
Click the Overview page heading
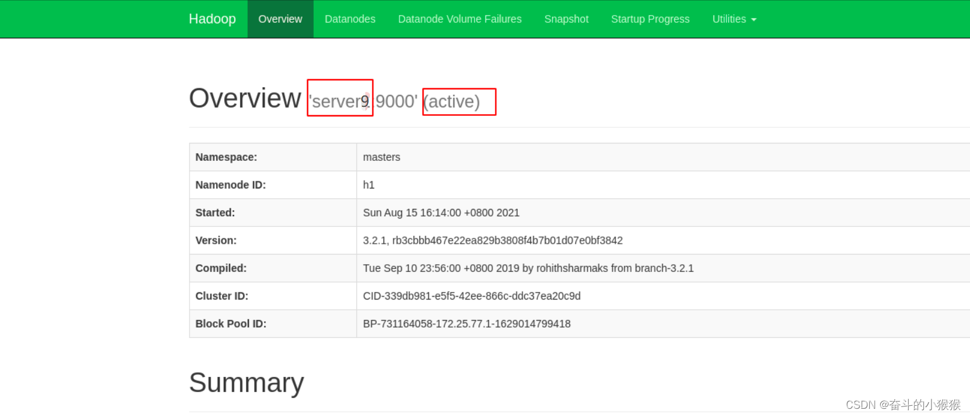pyautogui.click(x=245, y=98)
